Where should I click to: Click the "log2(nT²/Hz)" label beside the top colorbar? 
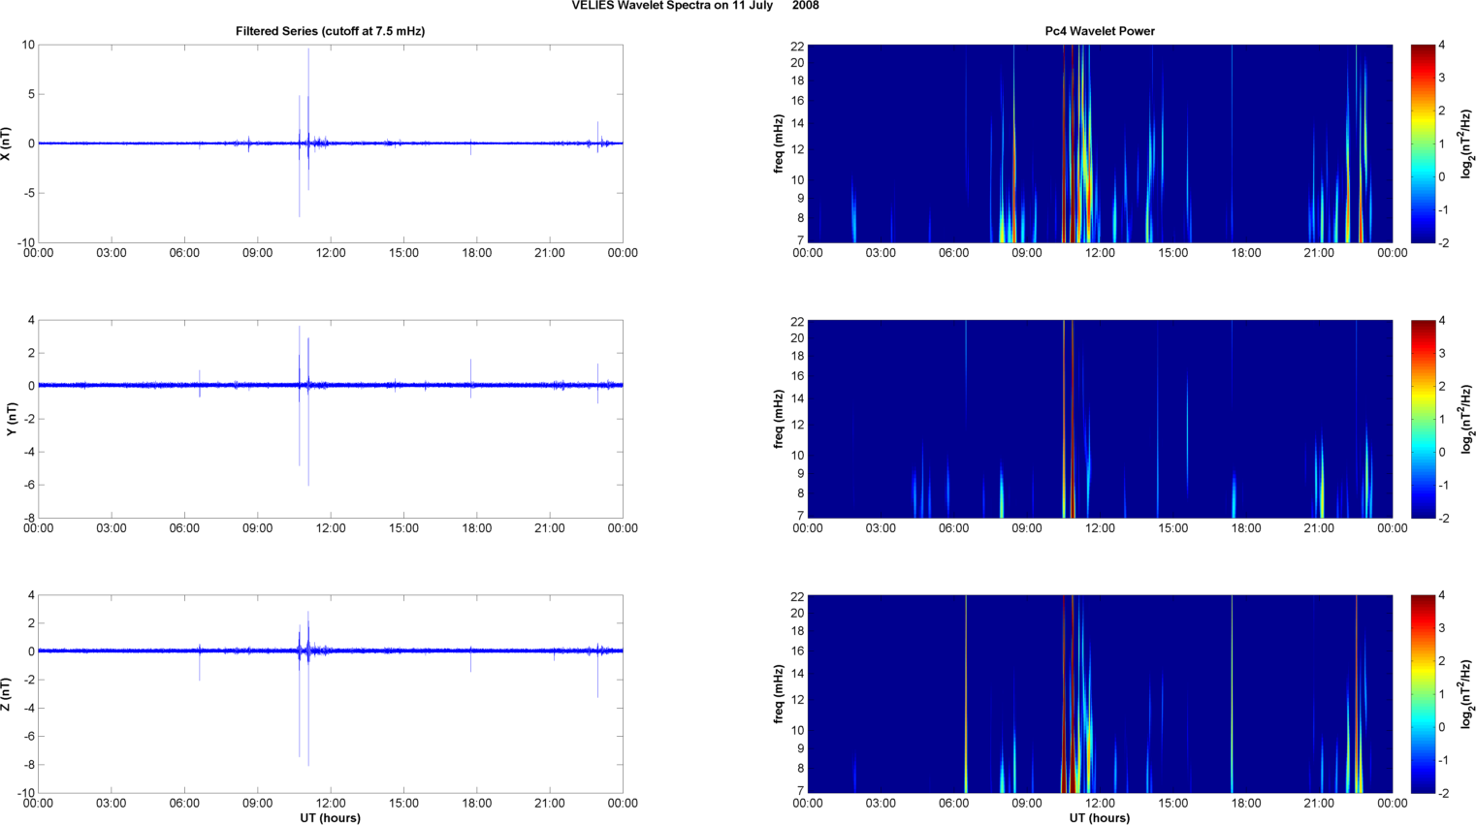coord(1468,143)
